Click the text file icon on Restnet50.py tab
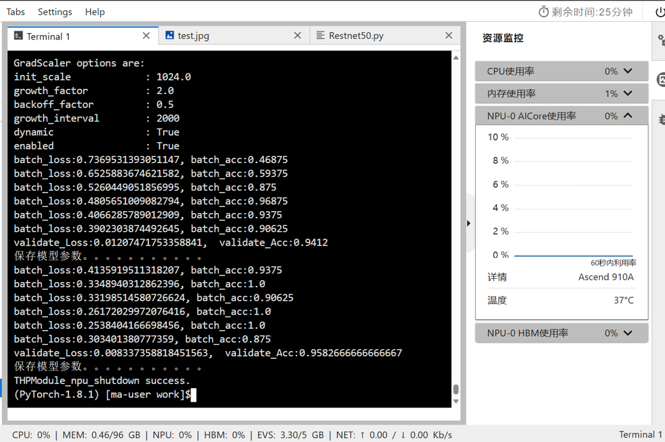Screen dimensions: 665x442 (x=320, y=35)
